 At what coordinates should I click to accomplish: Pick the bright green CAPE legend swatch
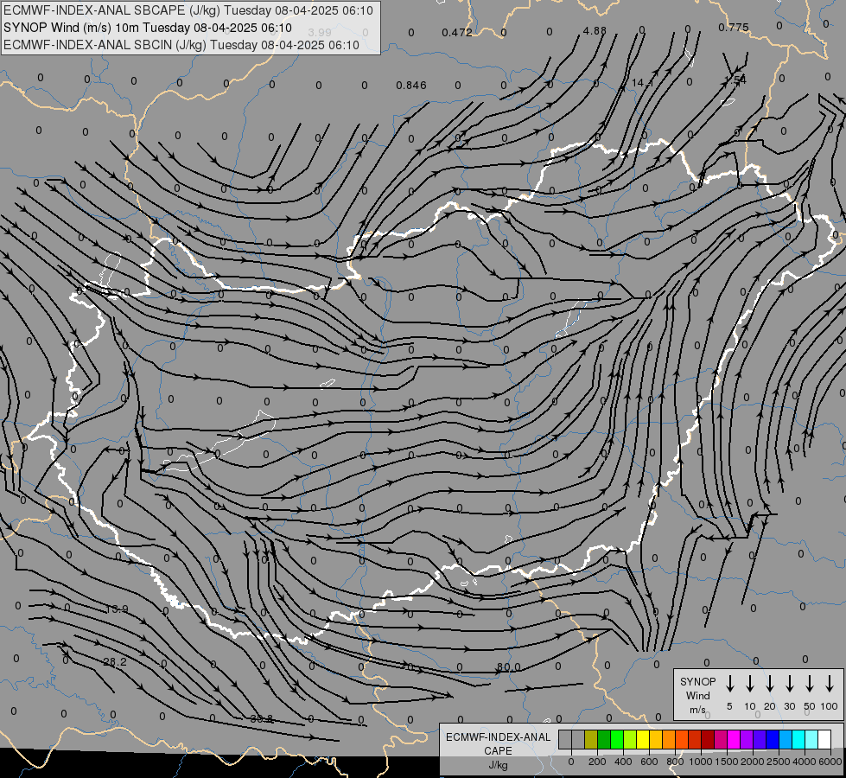pos(617,739)
